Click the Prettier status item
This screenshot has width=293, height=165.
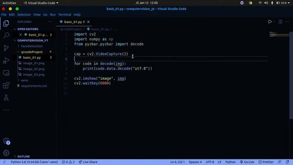[x=266, y=162]
